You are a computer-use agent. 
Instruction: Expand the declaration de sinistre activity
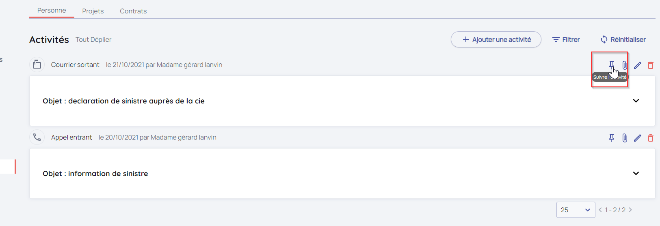pyautogui.click(x=636, y=101)
